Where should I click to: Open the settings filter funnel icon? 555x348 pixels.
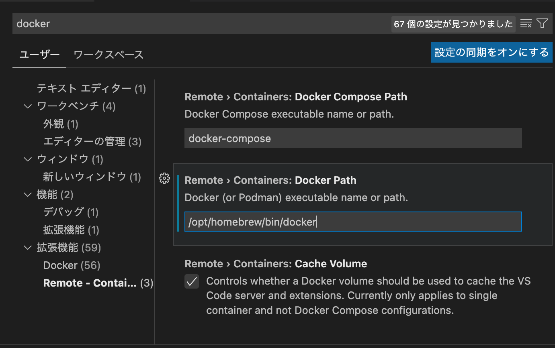pos(542,24)
